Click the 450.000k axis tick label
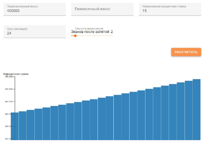The height and width of the screenshot is (146, 204). pos(9,101)
